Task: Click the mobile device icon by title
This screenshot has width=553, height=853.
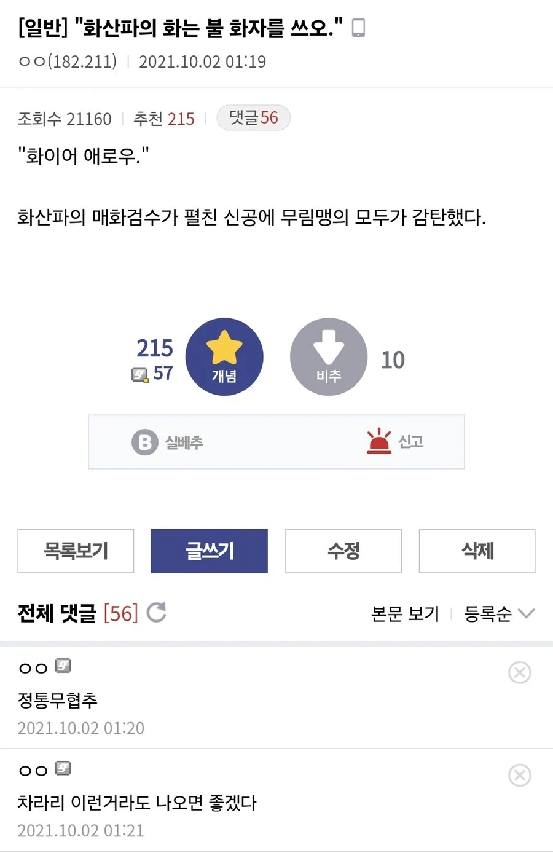Action: (358, 28)
